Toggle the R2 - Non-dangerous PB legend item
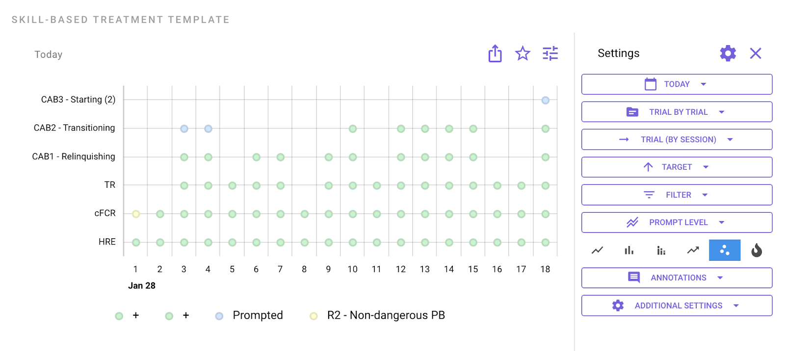785x351 pixels. (x=378, y=316)
